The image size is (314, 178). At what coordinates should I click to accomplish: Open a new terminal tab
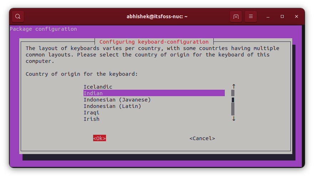click(236, 16)
